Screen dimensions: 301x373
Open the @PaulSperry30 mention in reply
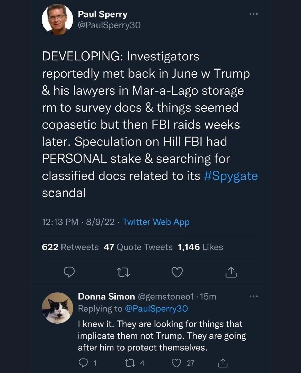point(156,309)
